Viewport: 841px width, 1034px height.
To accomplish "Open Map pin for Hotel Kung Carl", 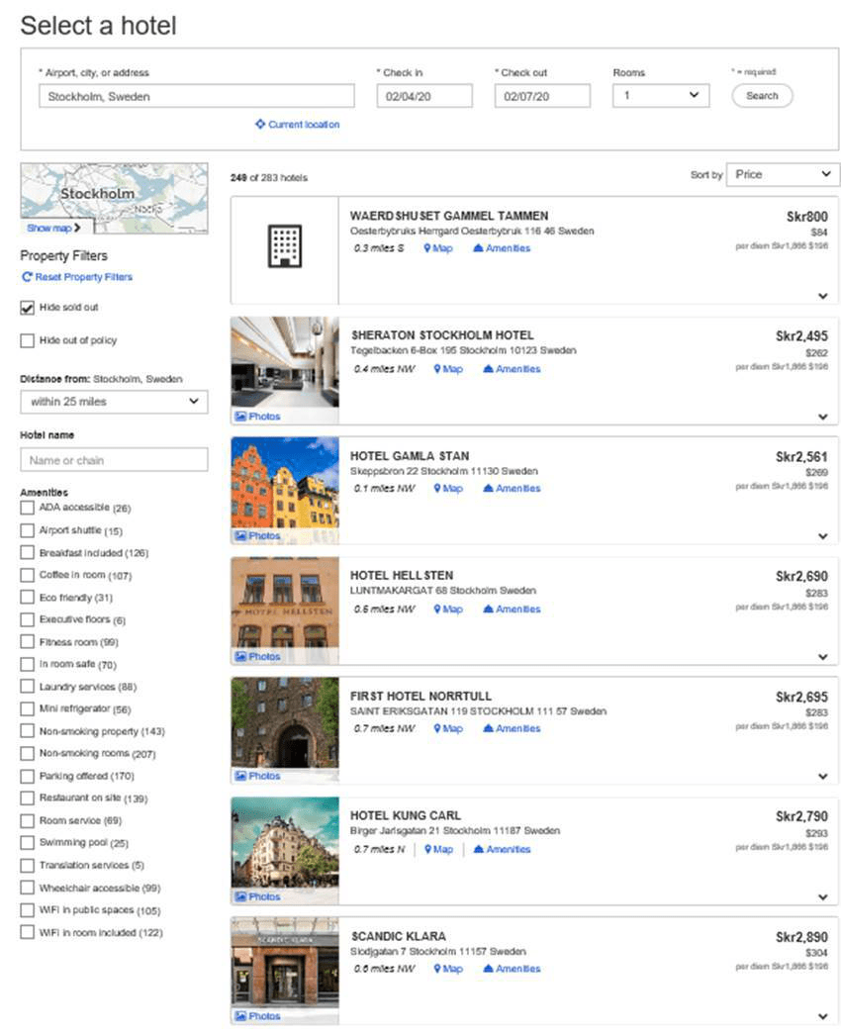I will pos(428,849).
